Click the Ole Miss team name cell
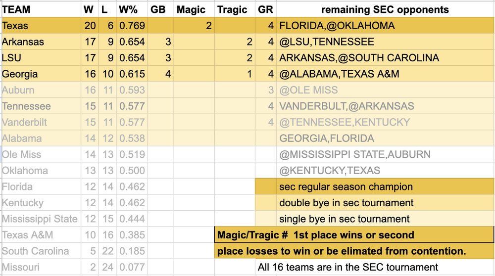The image size is (495, 276). [21, 154]
